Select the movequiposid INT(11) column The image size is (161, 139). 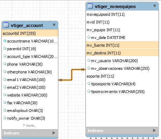pyautogui.click(x=122, y=14)
